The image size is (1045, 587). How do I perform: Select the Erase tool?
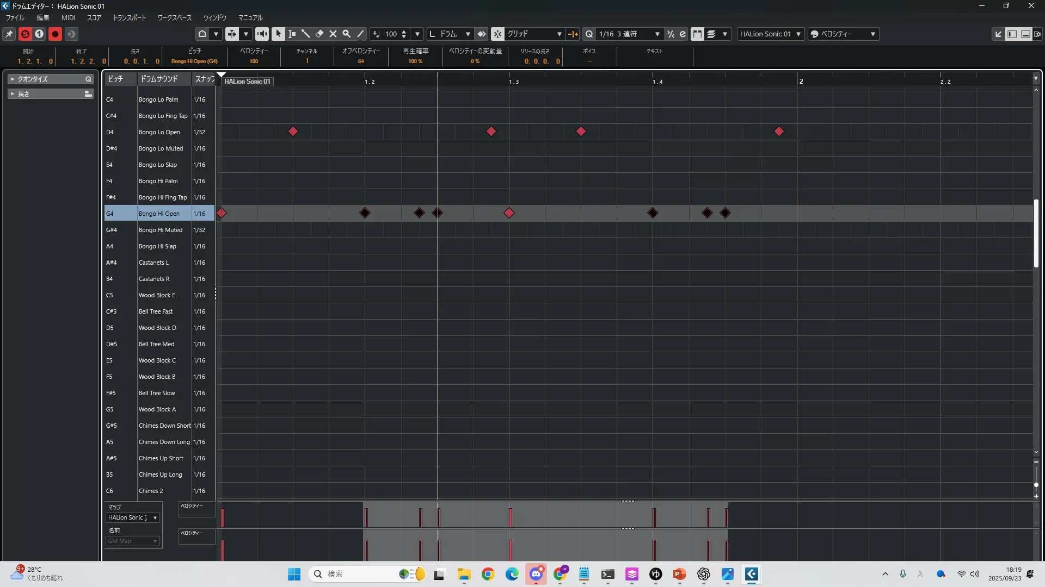(319, 34)
